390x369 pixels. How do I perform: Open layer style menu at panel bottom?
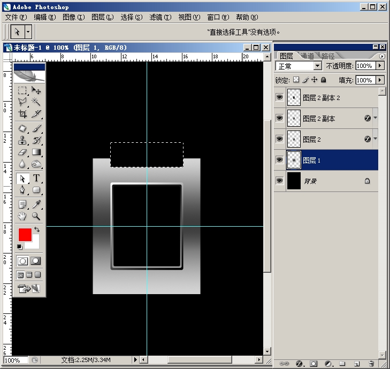[x=299, y=364]
